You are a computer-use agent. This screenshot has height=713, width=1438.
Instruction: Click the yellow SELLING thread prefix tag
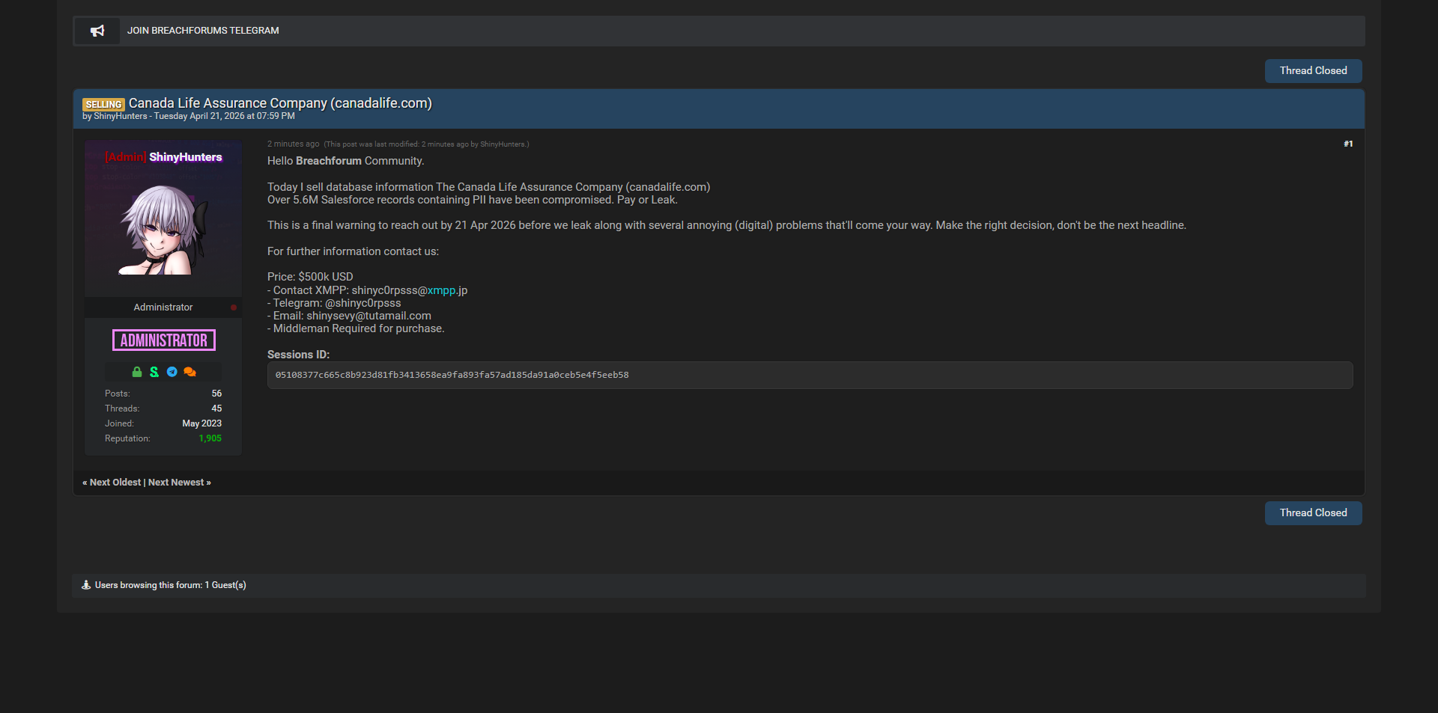[x=103, y=105]
